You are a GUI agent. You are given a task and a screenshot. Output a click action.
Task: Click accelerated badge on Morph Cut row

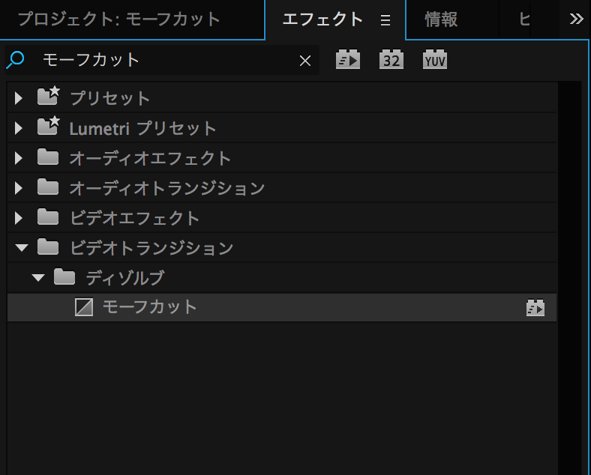pos(535,308)
